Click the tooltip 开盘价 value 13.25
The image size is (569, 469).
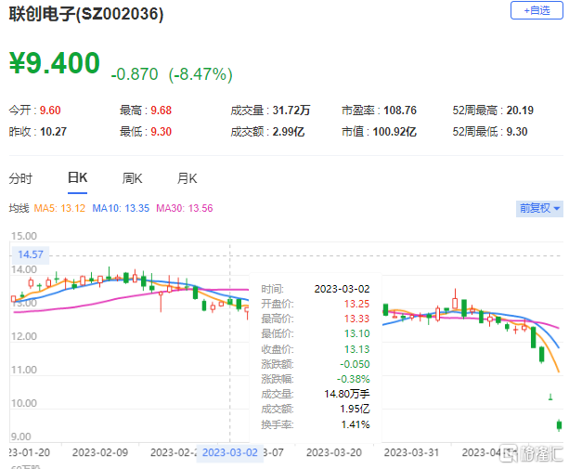pyautogui.click(x=356, y=304)
